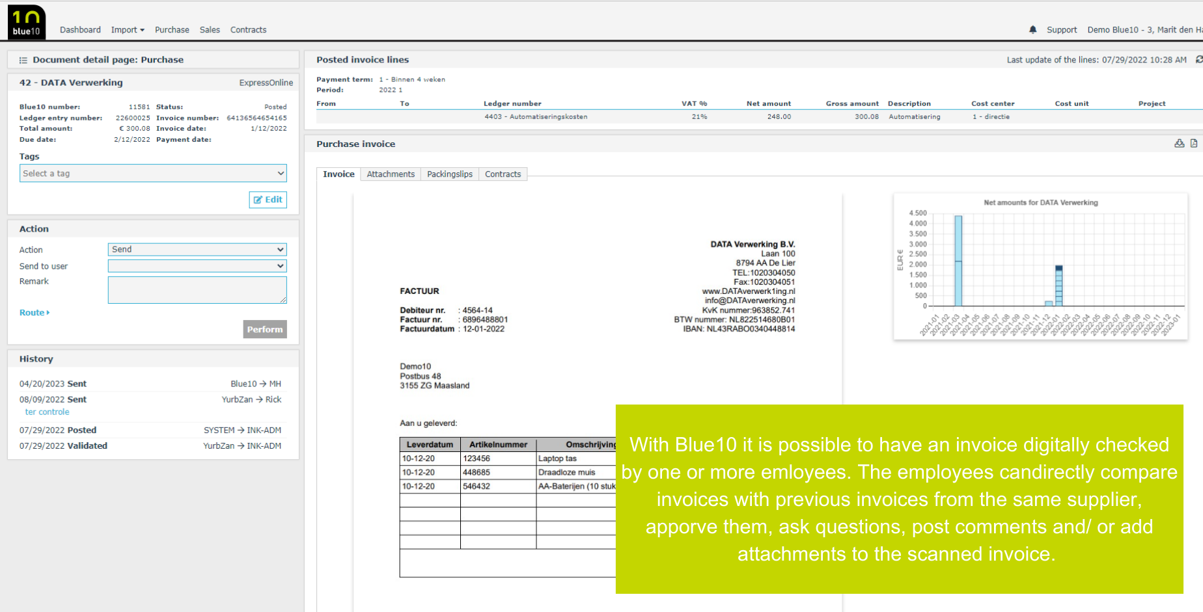
Task: Click the list icon beside Document detail page
Action: [23, 60]
